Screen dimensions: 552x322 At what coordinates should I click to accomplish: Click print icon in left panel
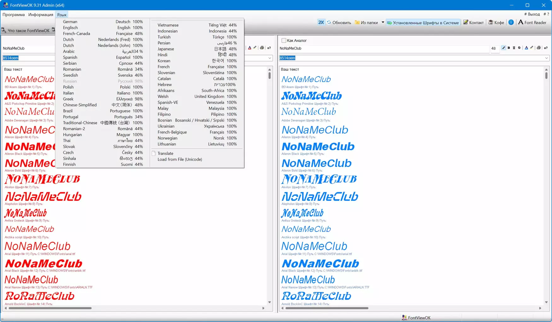[262, 48]
